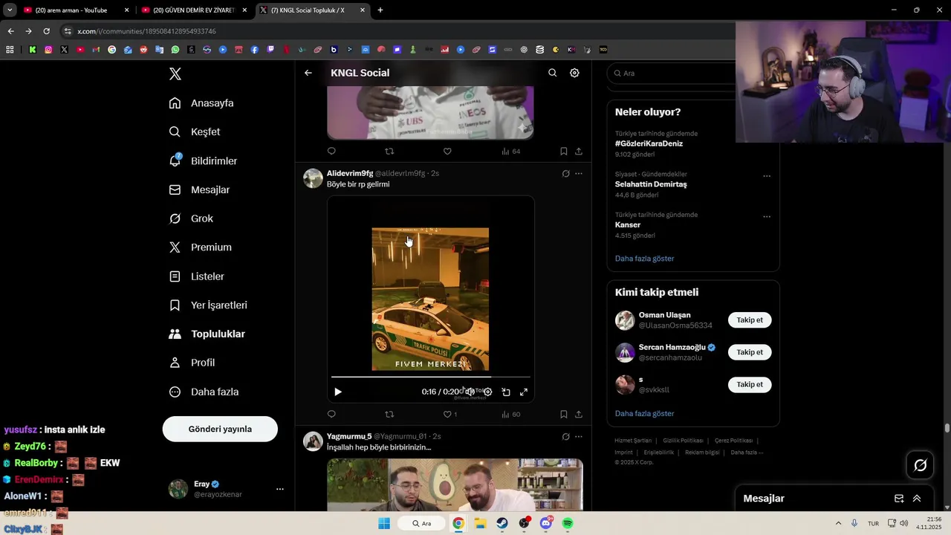Image resolution: width=951 pixels, height=535 pixels.
Task: Show more trends under Neler oluyor
Action: click(x=645, y=259)
